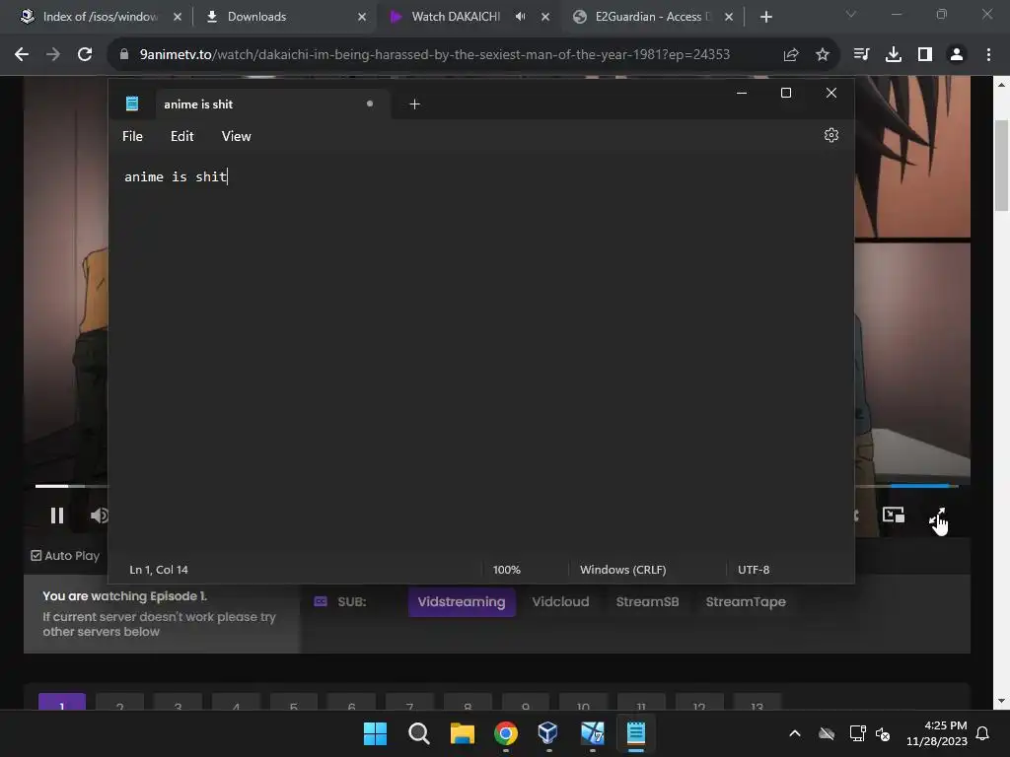Toggle Chrome side panel

925,55
